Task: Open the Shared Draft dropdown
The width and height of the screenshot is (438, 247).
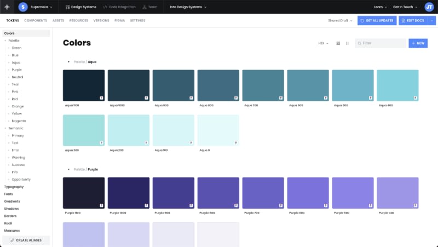Action: [x=340, y=20]
